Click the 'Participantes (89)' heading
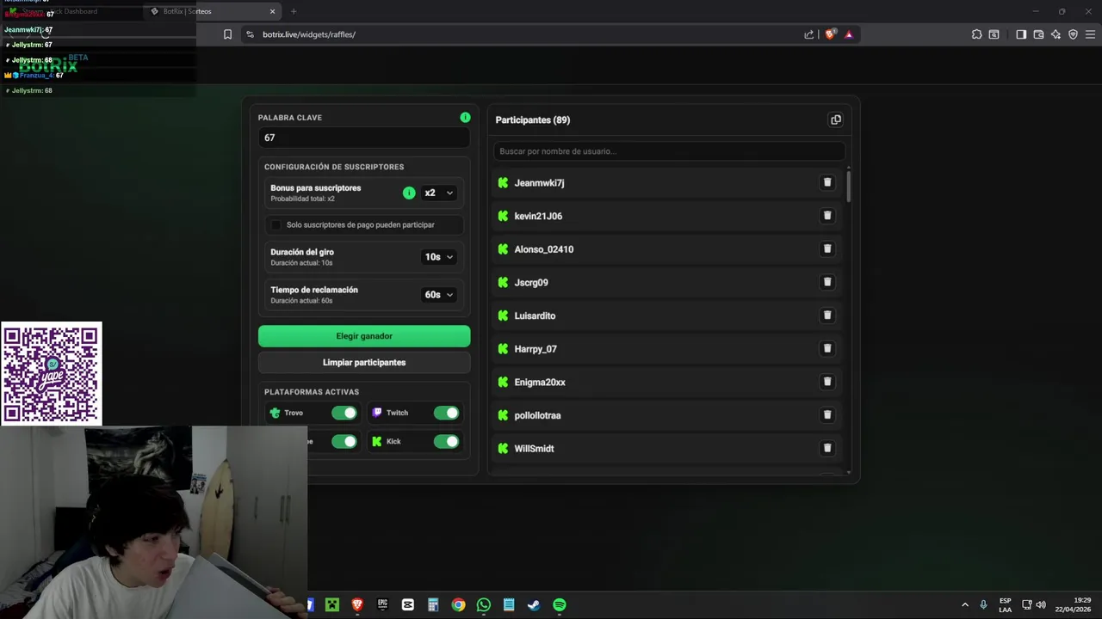Image resolution: width=1102 pixels, height=619 pixels. (532, 120)
